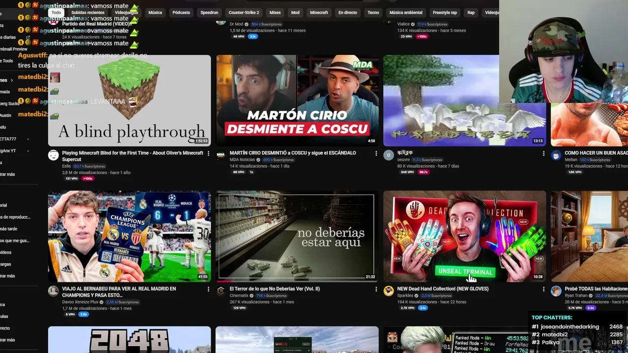
Task: Open options menu for Playing Minecraft Blind video
Action: (209, 153)
